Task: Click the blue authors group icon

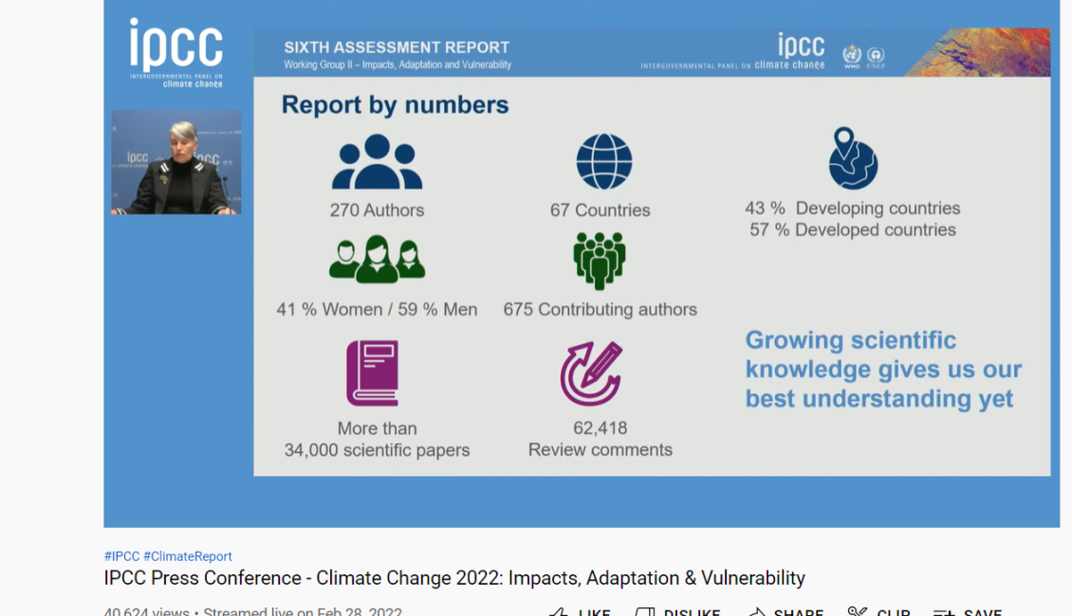Action: [x=377, y=161]
